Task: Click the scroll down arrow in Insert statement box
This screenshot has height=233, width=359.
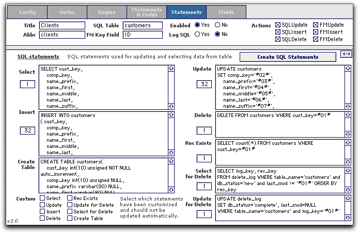Action: pos(171,153)
